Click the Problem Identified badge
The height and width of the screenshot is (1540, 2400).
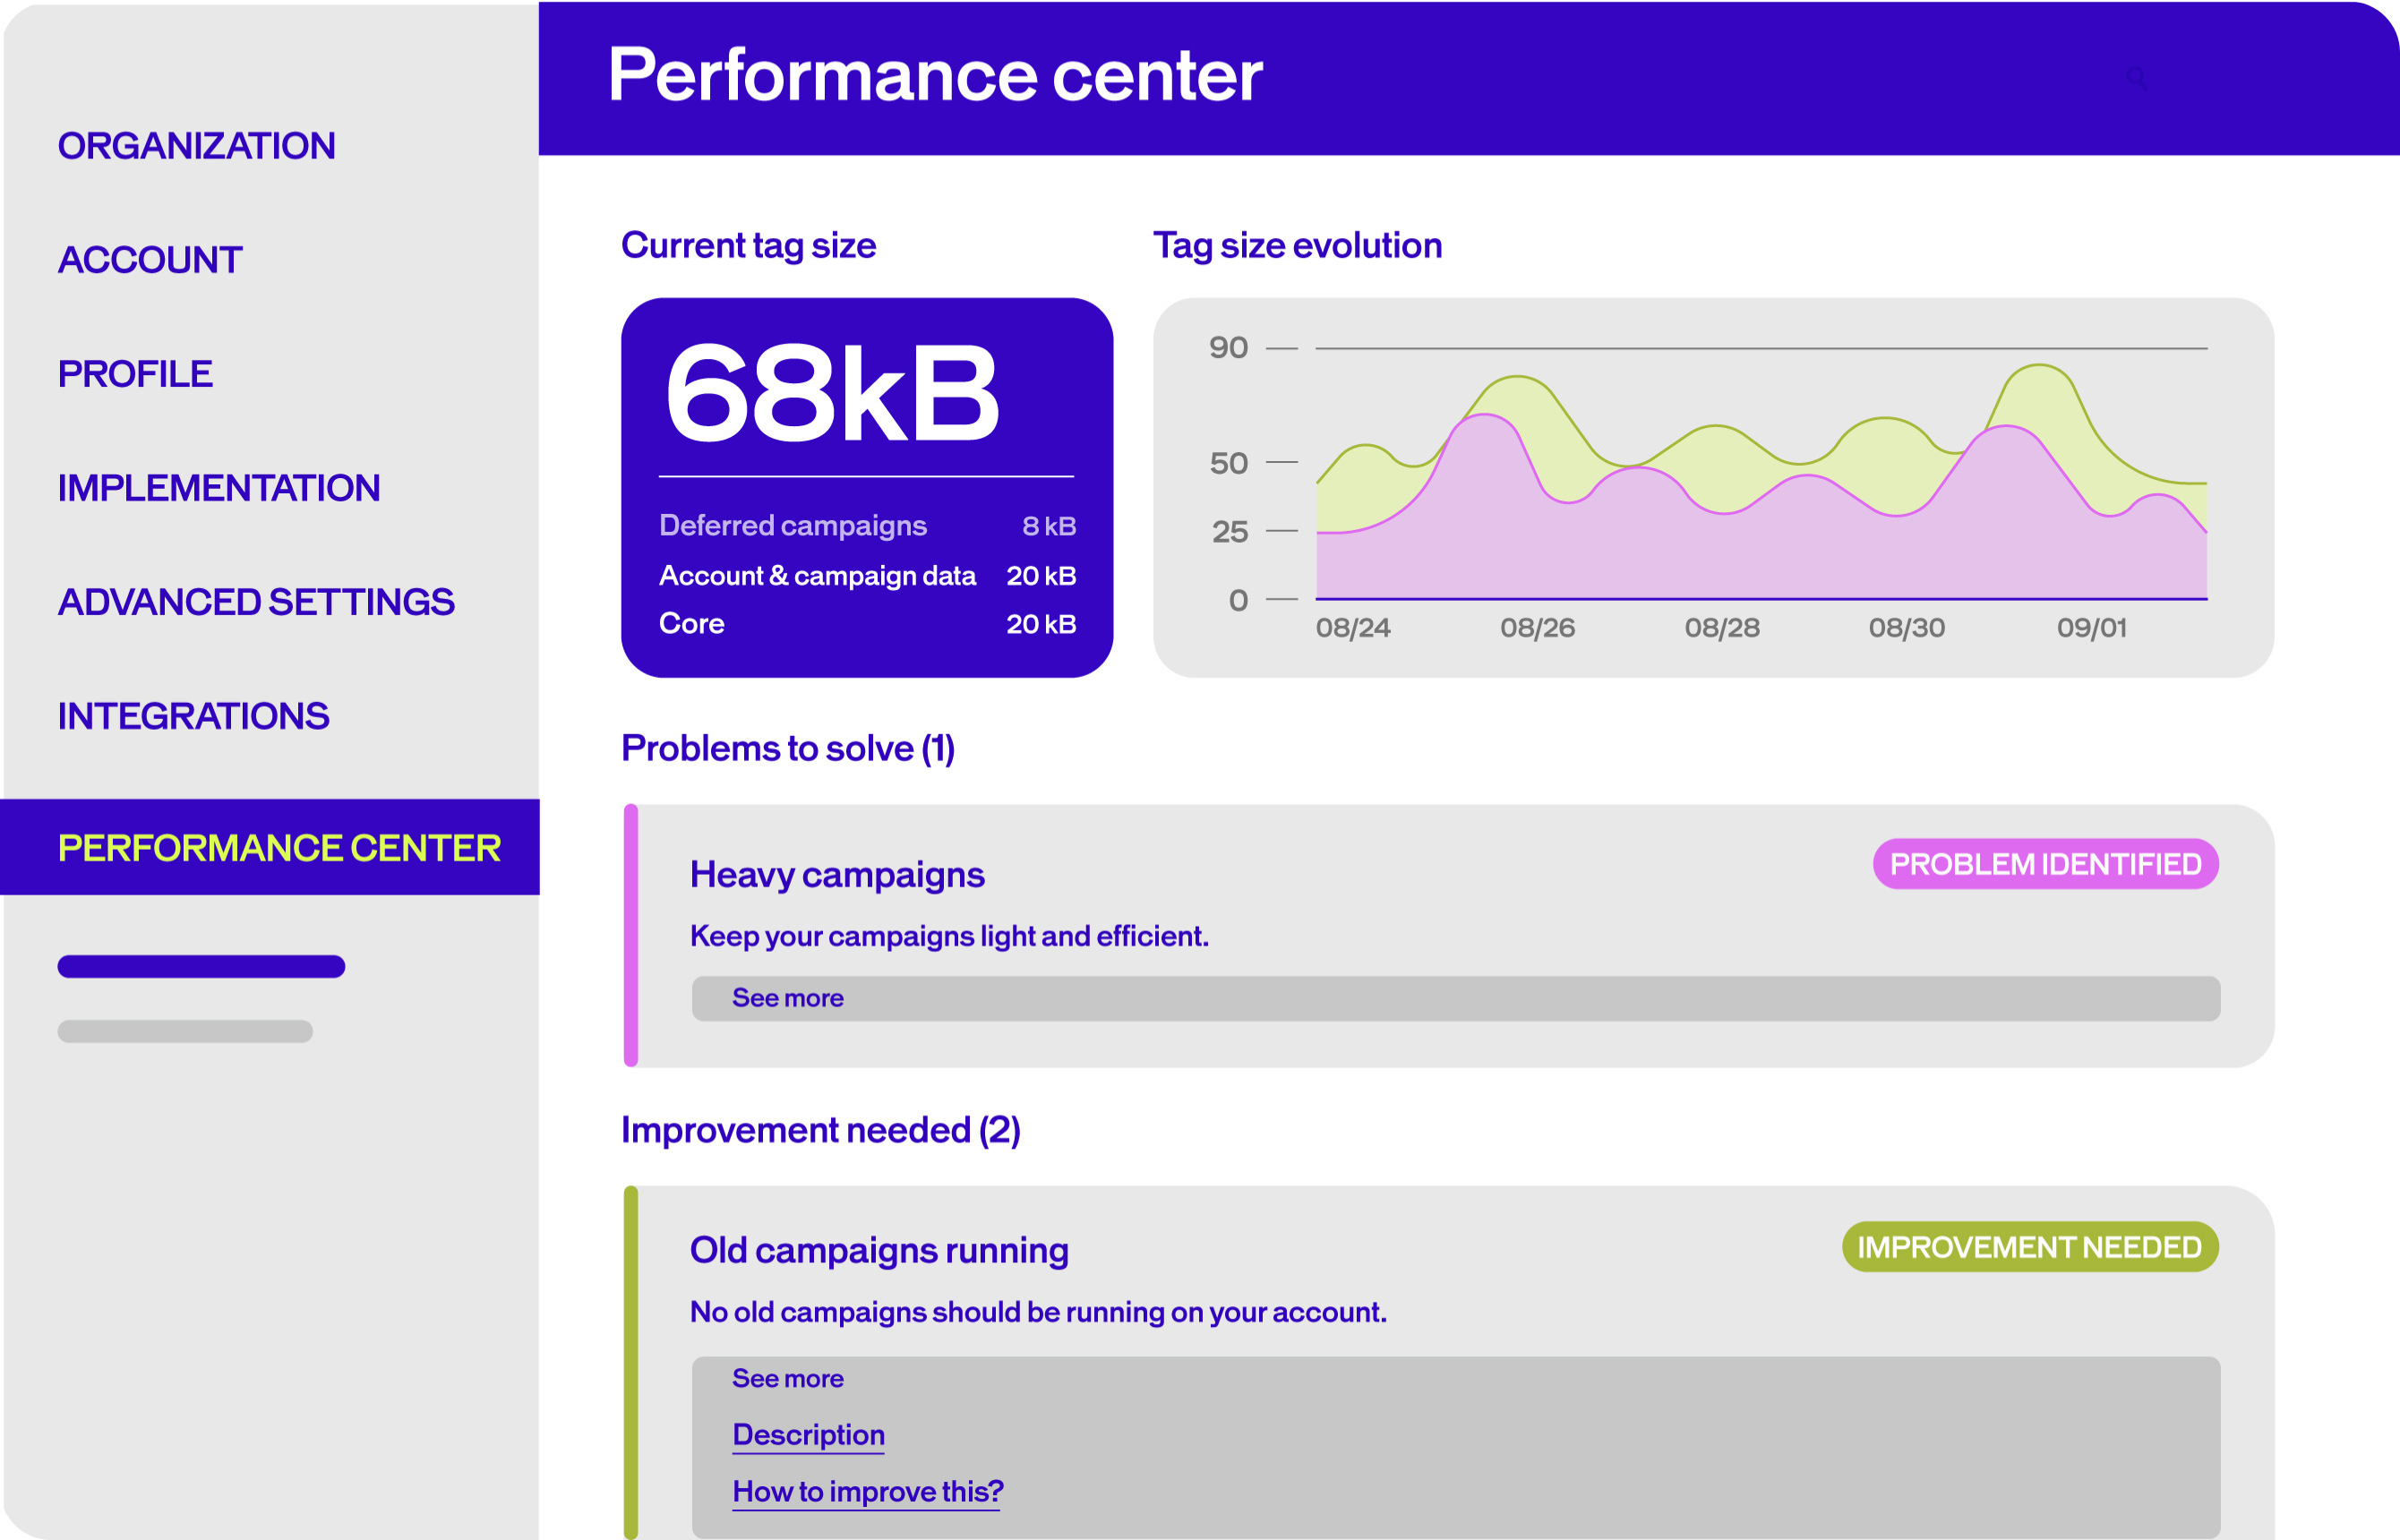(x=2045, y=864)
